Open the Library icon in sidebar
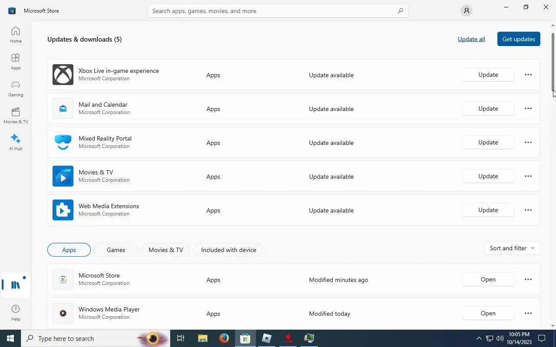The image size is (556, 347). [x=16, y=285]
